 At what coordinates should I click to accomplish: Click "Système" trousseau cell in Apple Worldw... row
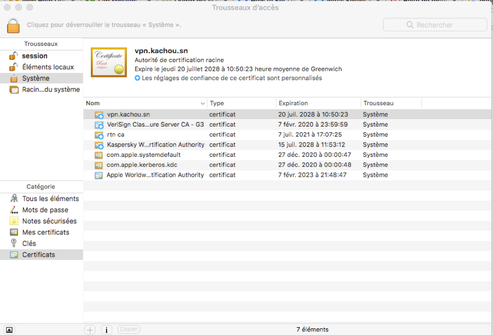[x=375, y=175]
